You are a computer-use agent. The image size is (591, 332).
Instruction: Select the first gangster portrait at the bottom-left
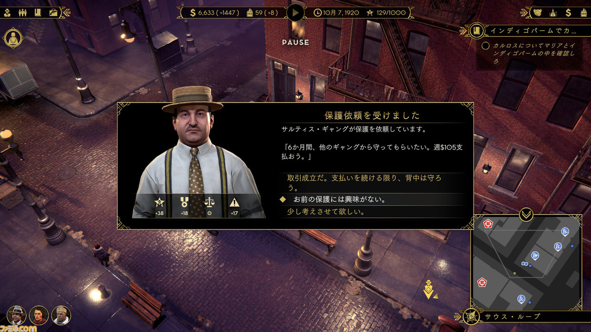click(x=18, y=315)
